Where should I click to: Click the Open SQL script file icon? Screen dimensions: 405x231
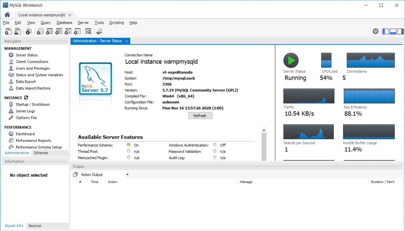(18, 31)
